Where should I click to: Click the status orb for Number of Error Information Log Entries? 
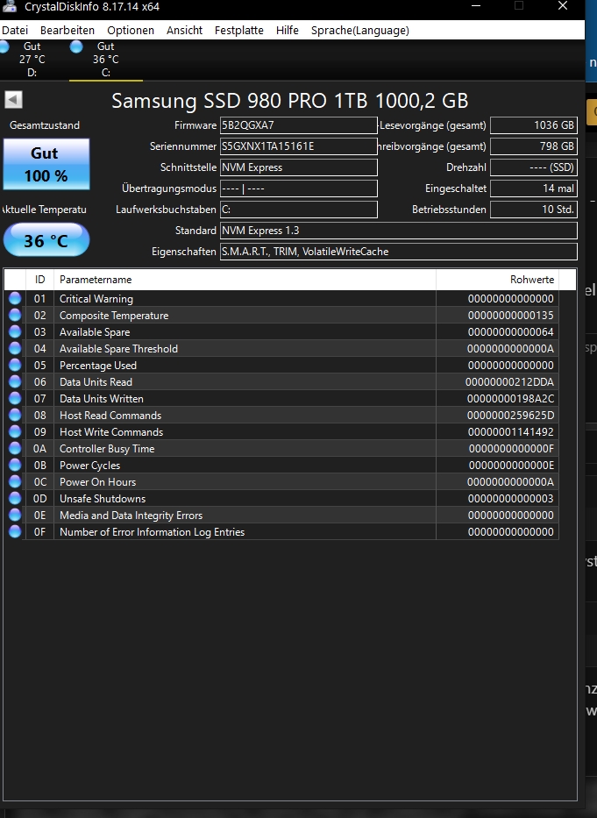(x=15, y=532)
